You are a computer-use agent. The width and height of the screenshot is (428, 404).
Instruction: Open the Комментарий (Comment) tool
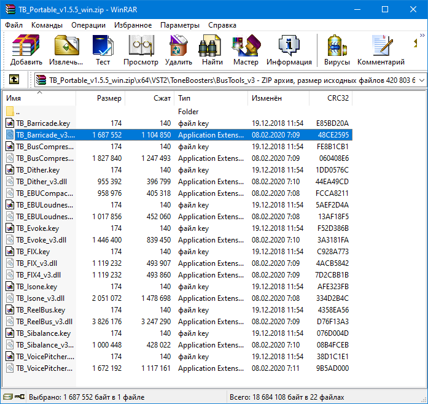coord(381,45)
